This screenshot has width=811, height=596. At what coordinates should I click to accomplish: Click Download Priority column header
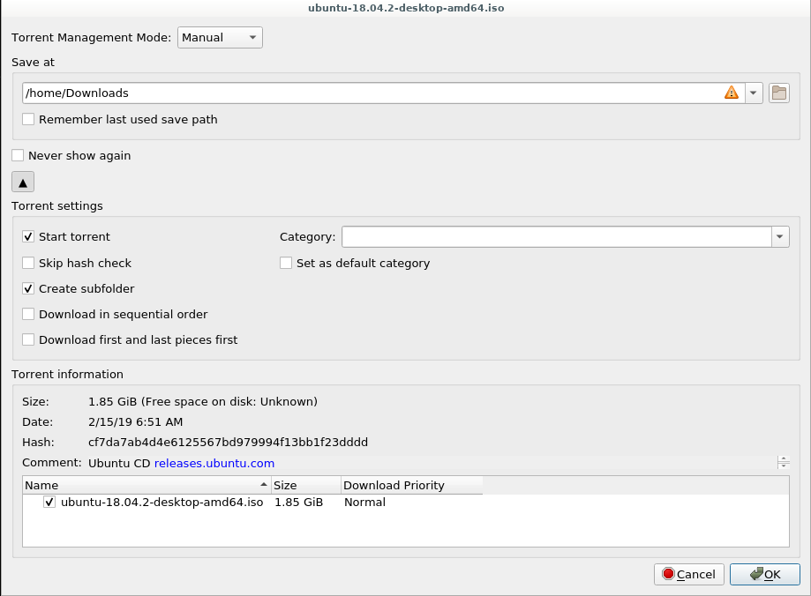click(x=412, y=486)
